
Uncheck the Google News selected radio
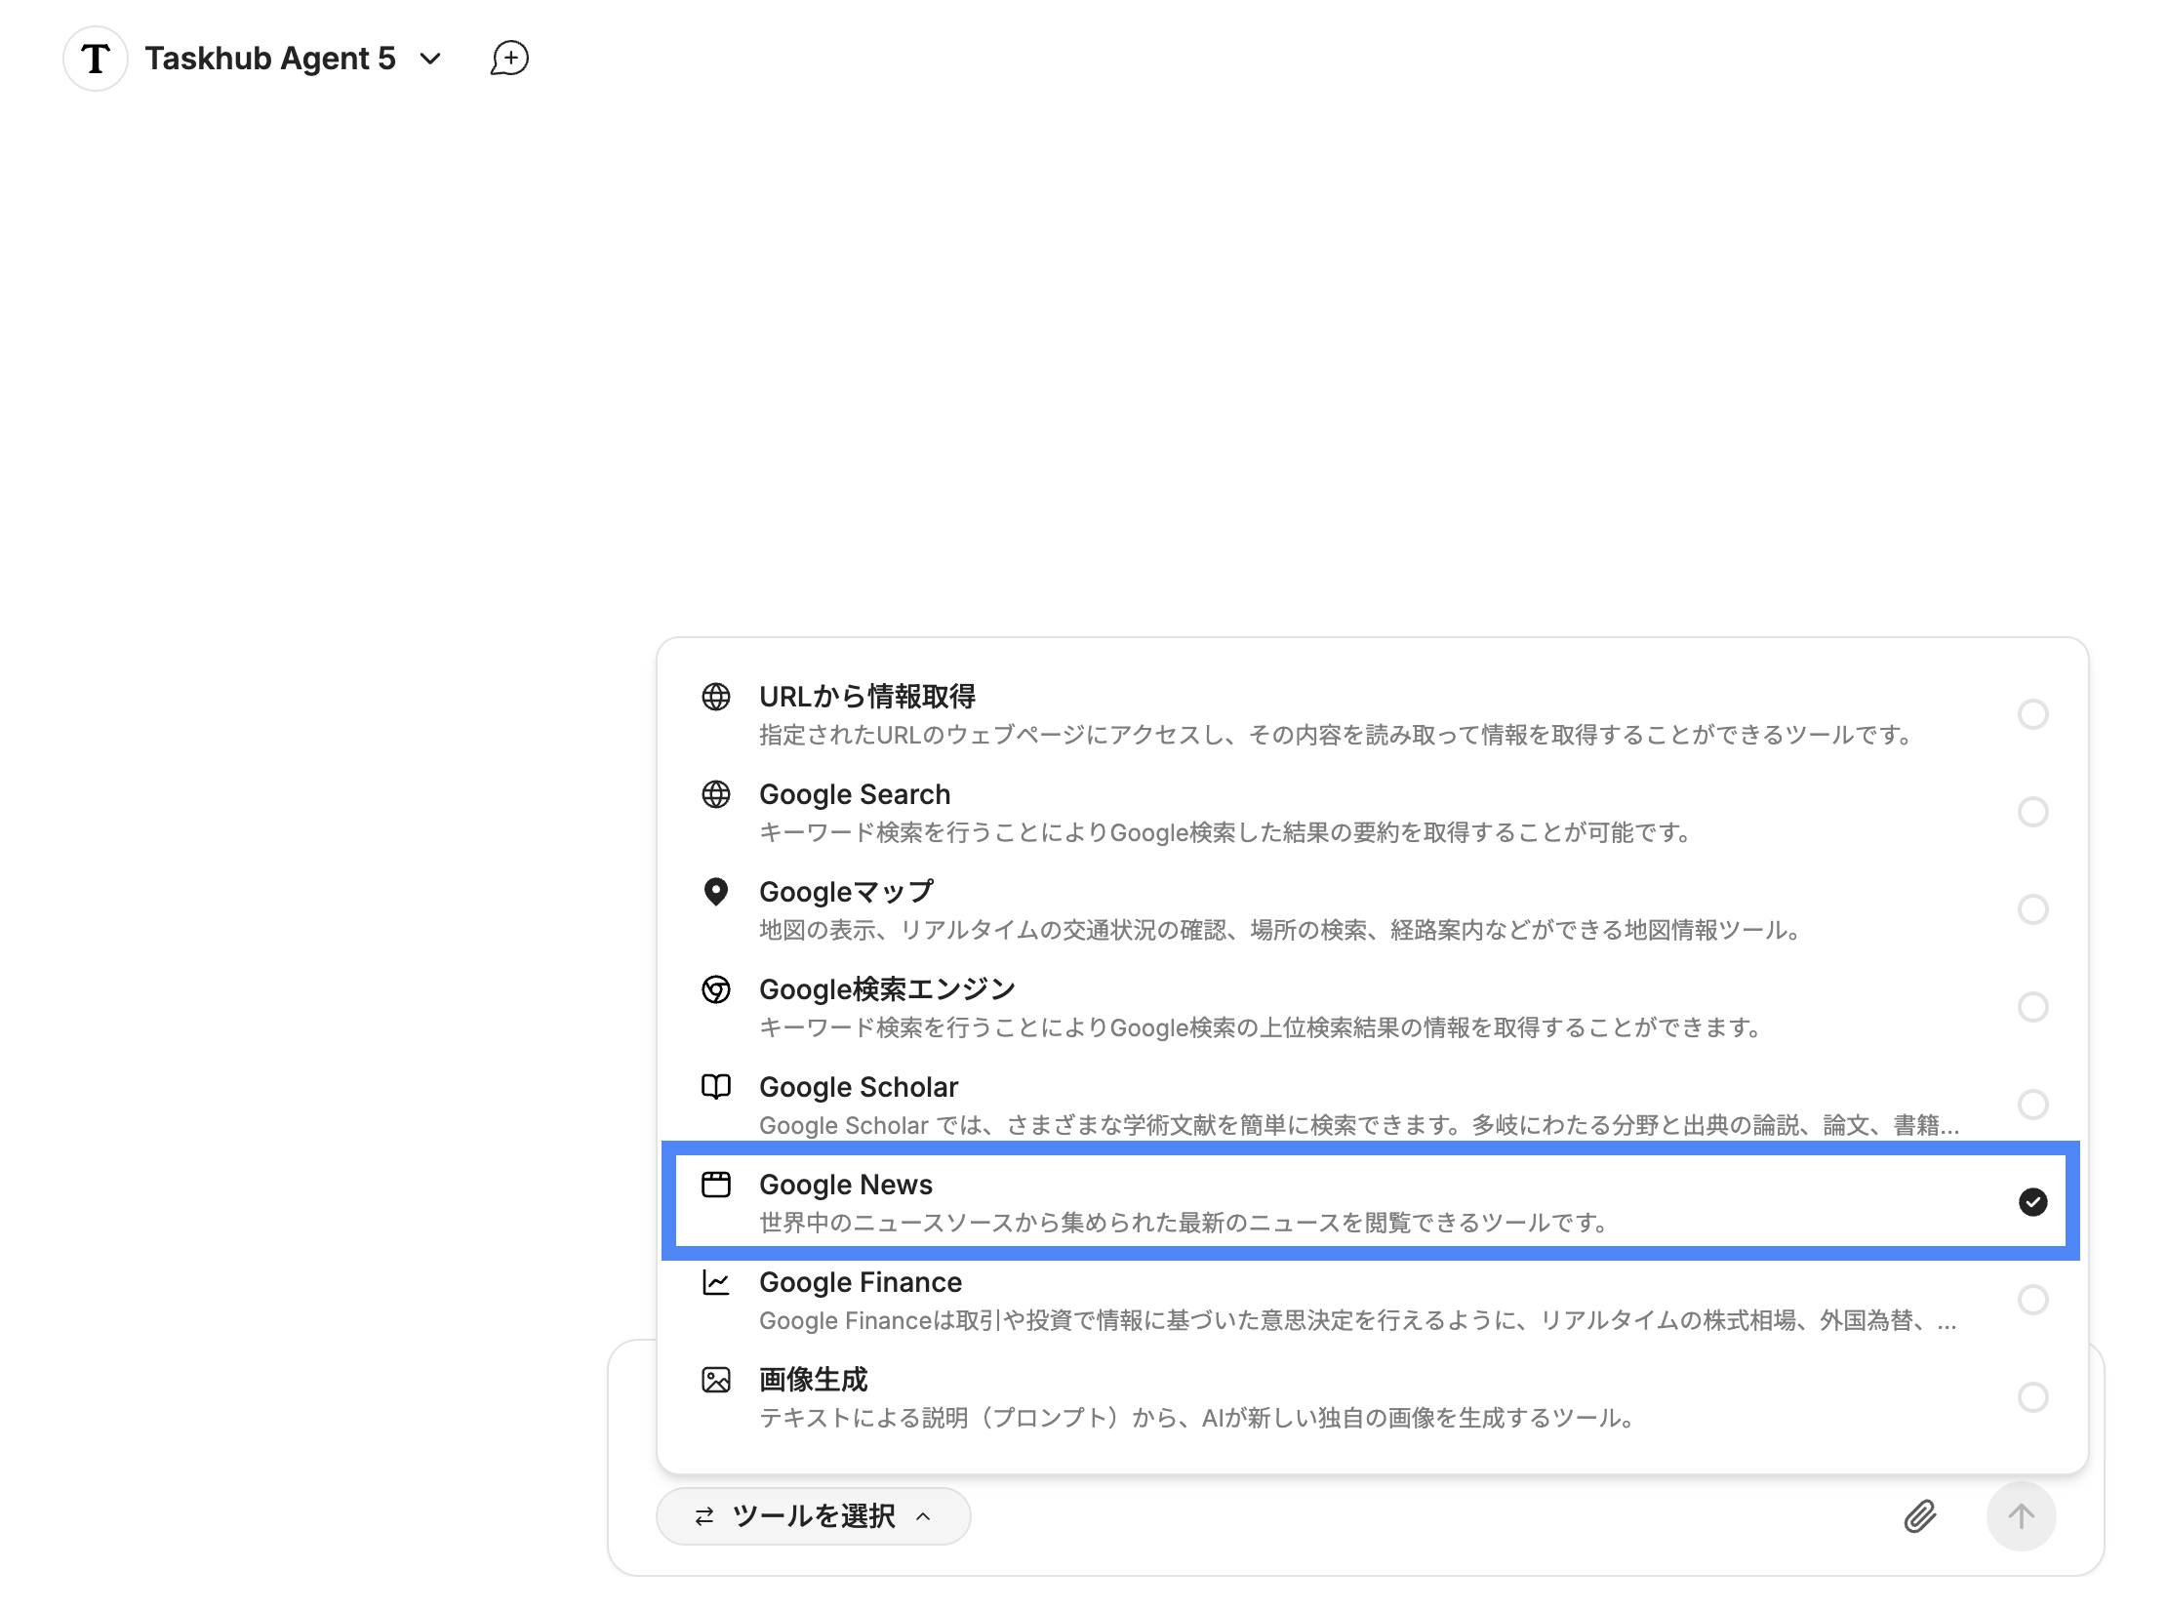pos(2032,1202)
